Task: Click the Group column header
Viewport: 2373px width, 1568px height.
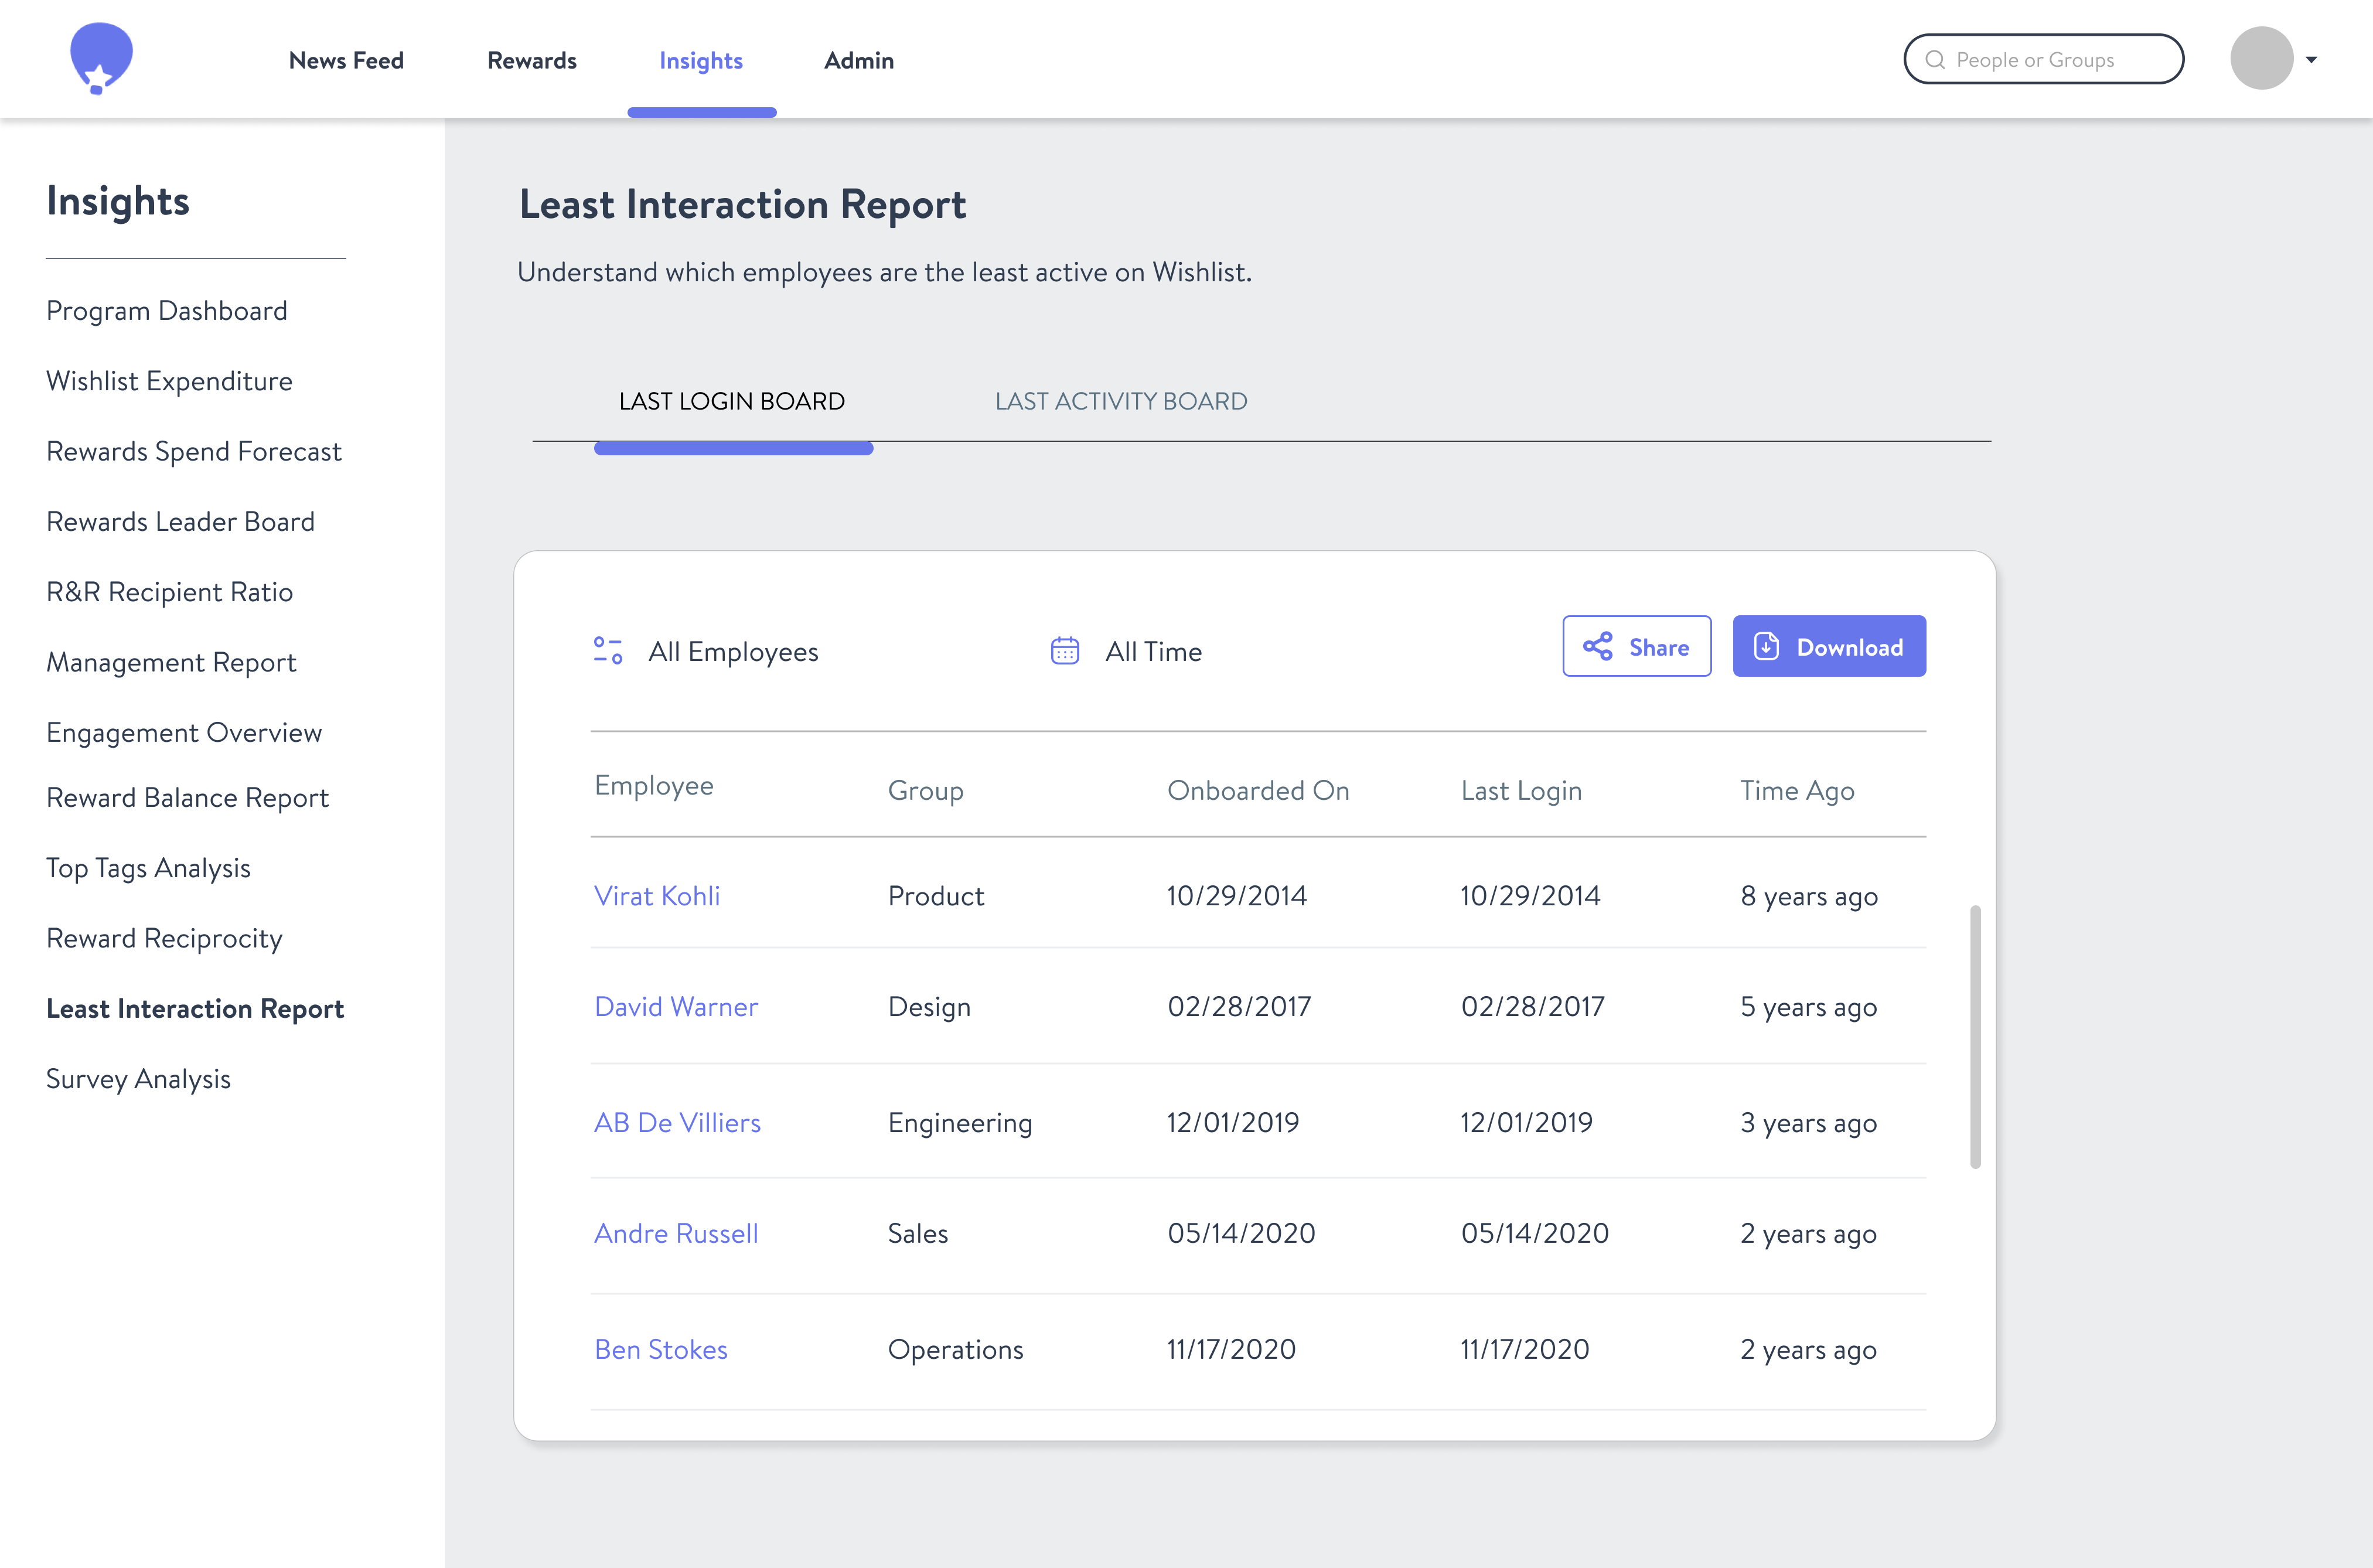Action: point(926,791)
